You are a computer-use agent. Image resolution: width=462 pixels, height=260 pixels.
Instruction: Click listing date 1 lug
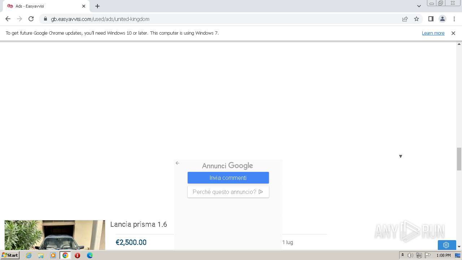click(288, 242)
